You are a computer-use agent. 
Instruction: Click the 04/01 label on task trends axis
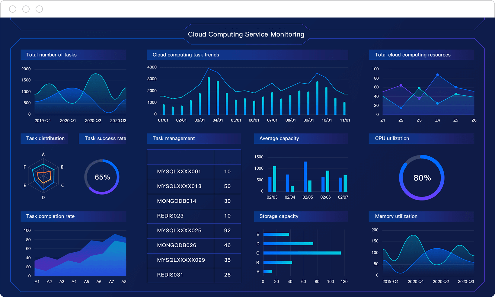click(218, 120)
